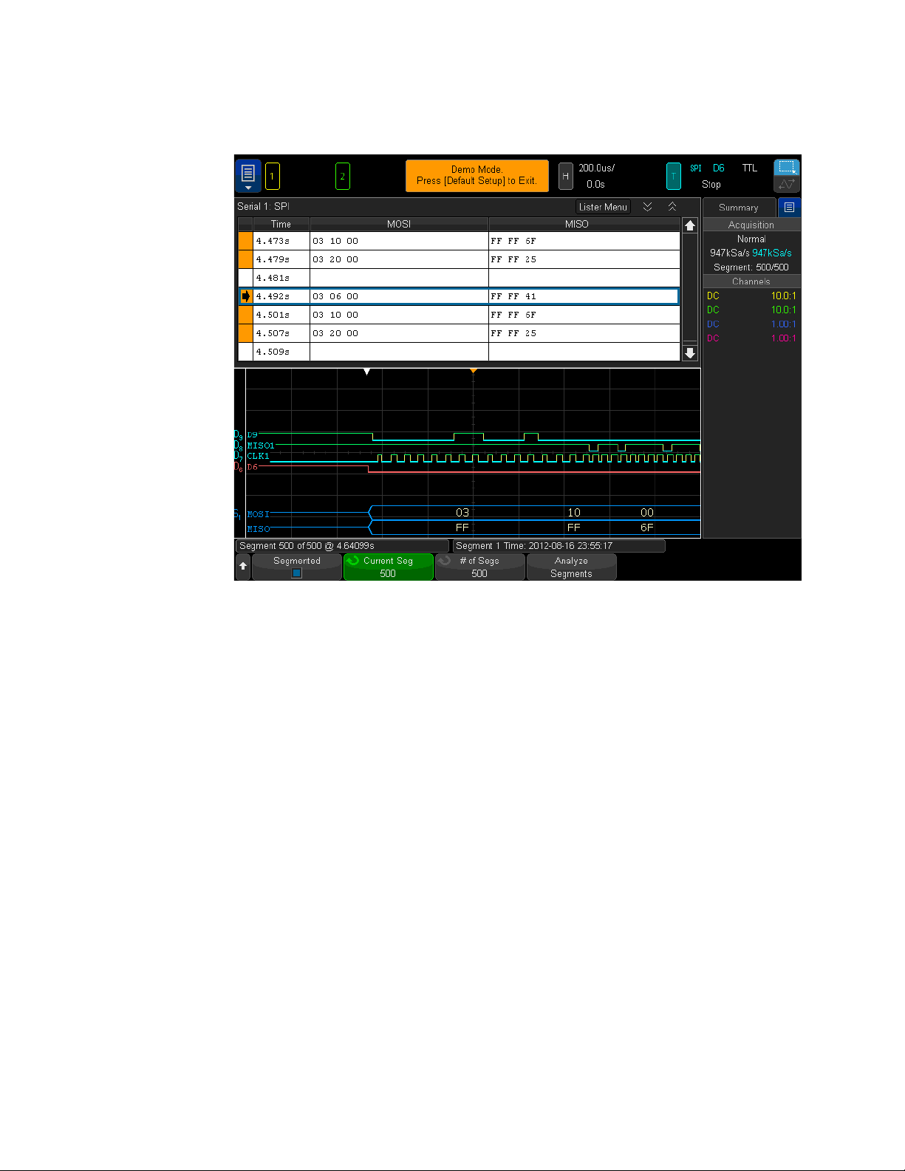This screenshot has width=905, height=1171.
Task: Click the pink DC 1.00:1 channel entry
Action: tap(751, 338)
